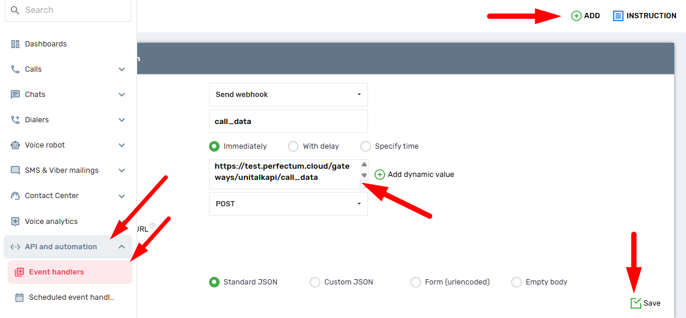Open the Event handlers menu item

click(x=57, y=272)
